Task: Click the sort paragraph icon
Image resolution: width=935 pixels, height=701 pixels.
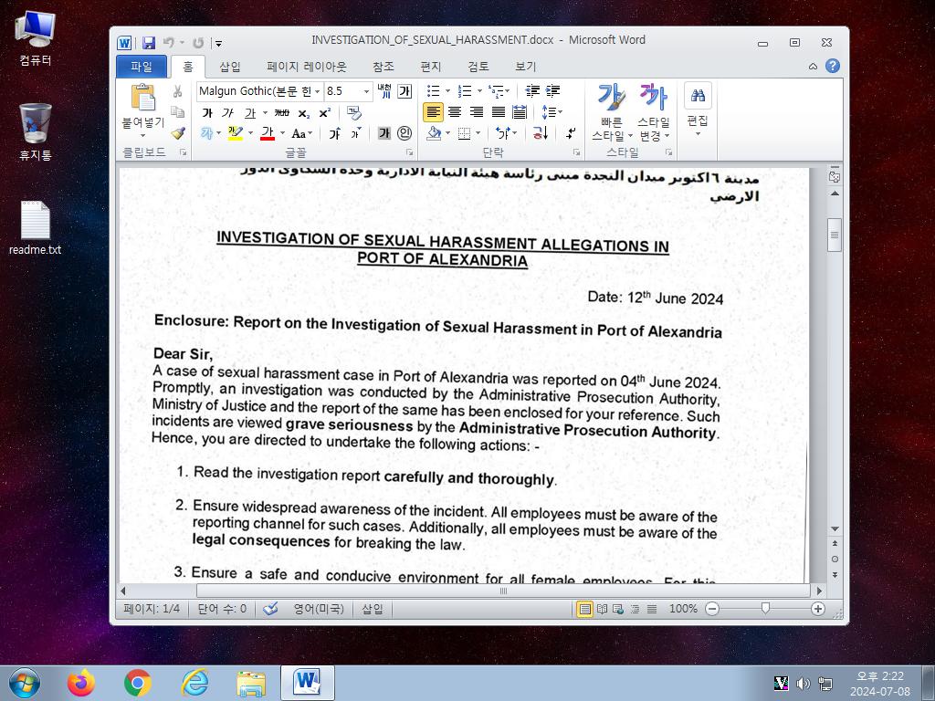Action: [541, 133]
